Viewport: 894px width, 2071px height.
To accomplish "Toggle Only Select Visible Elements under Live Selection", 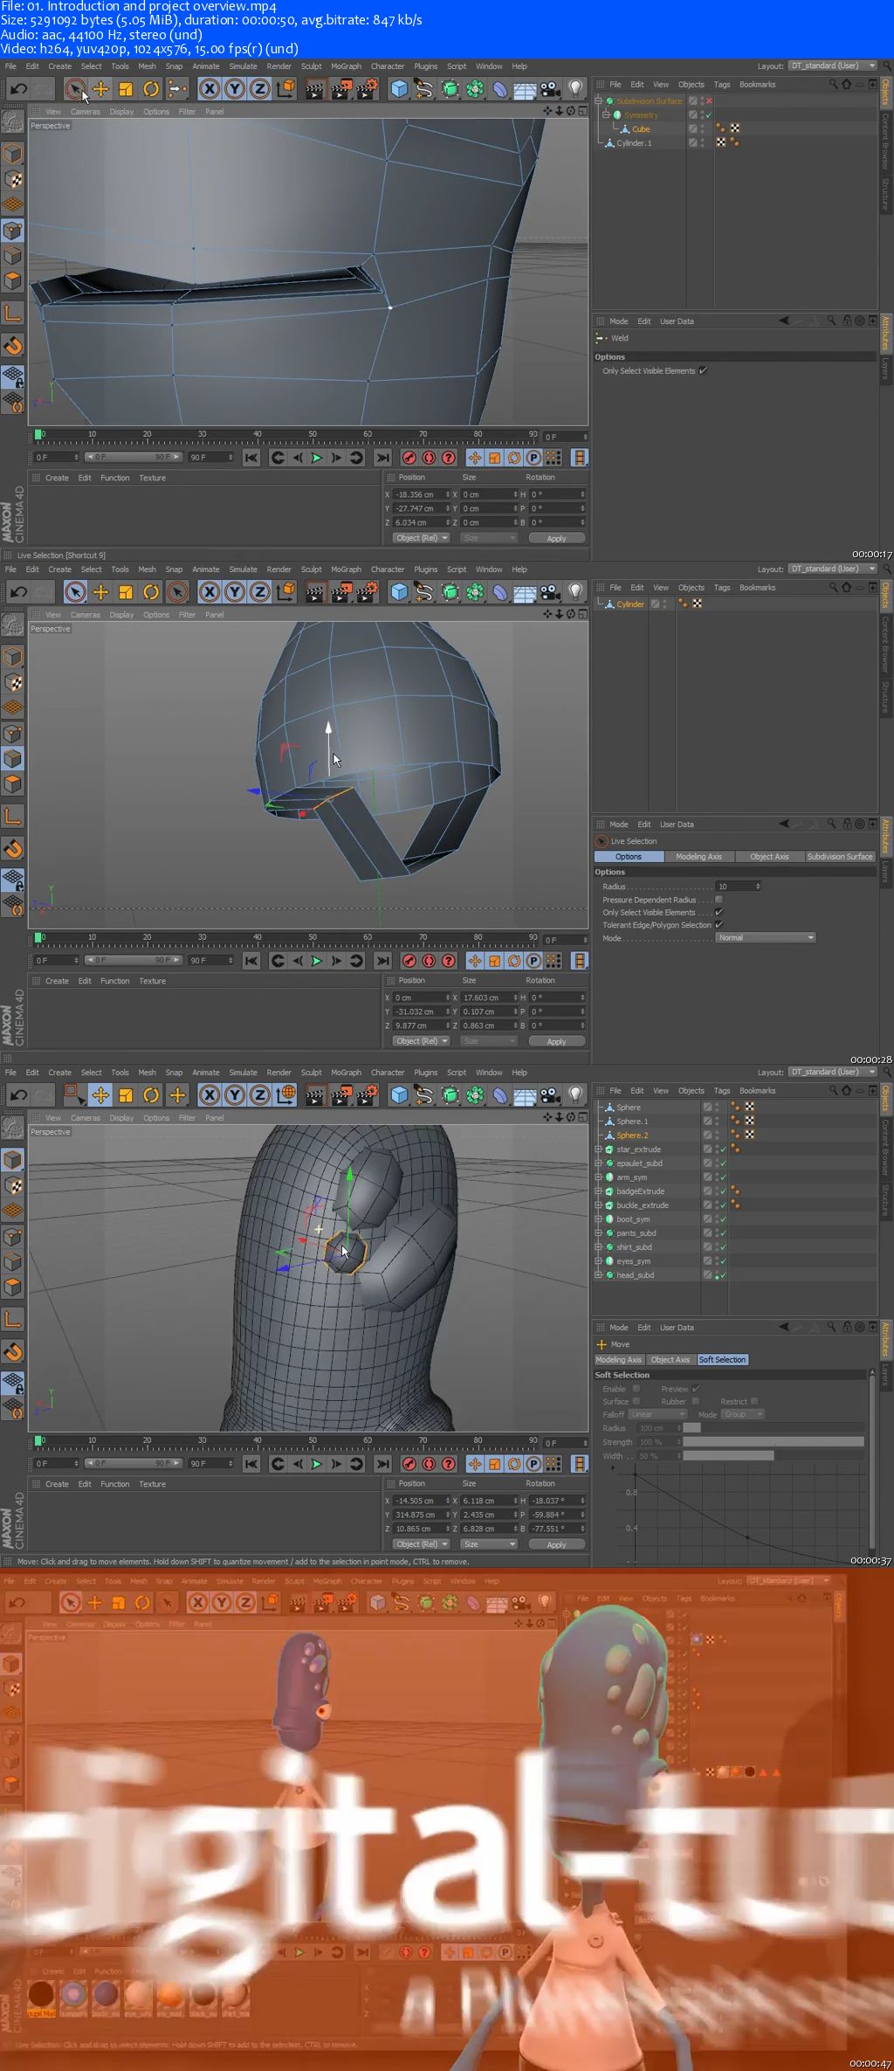I will 719,912.
